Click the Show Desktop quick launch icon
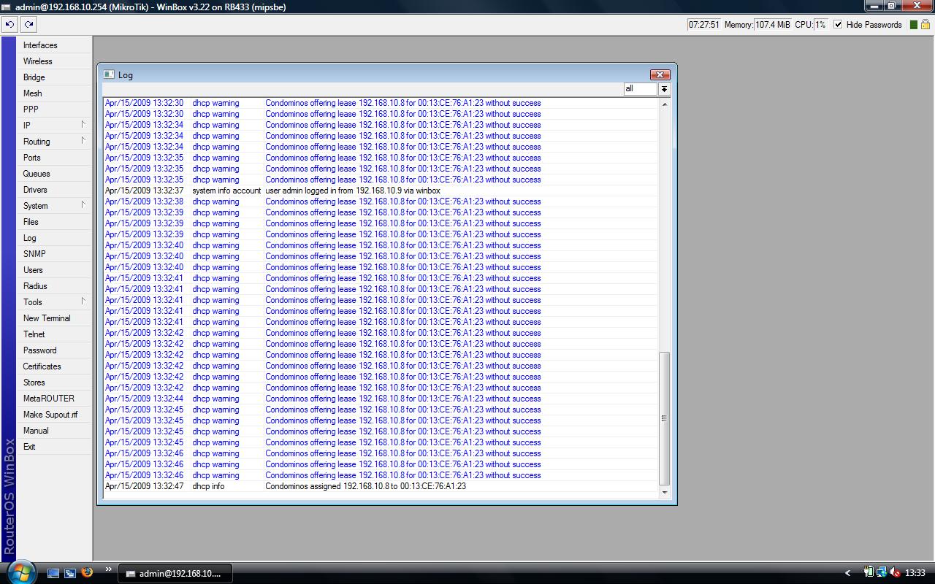Screen dimensions: 935x584 click(x=53, y=573)
